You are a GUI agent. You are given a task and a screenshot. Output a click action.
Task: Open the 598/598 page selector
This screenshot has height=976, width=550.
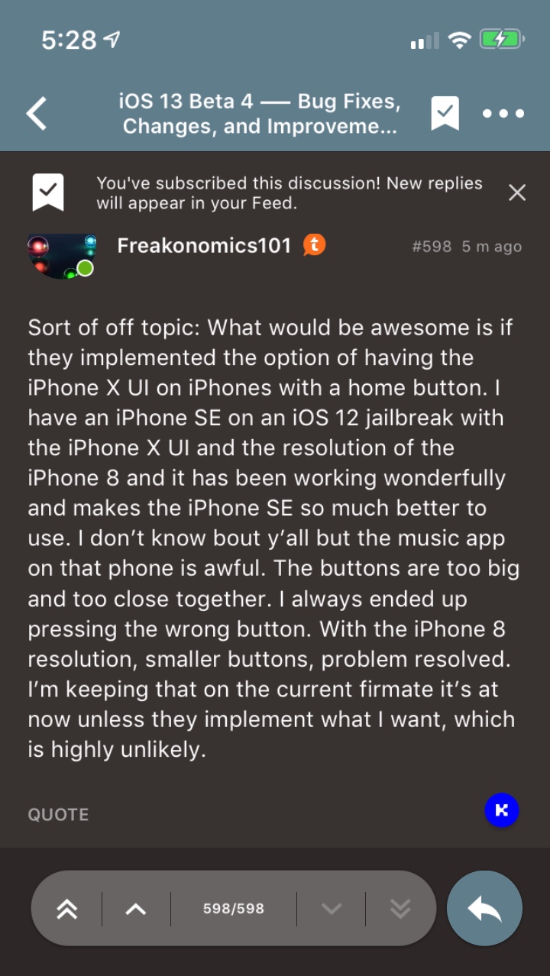(x=234, y=909)
